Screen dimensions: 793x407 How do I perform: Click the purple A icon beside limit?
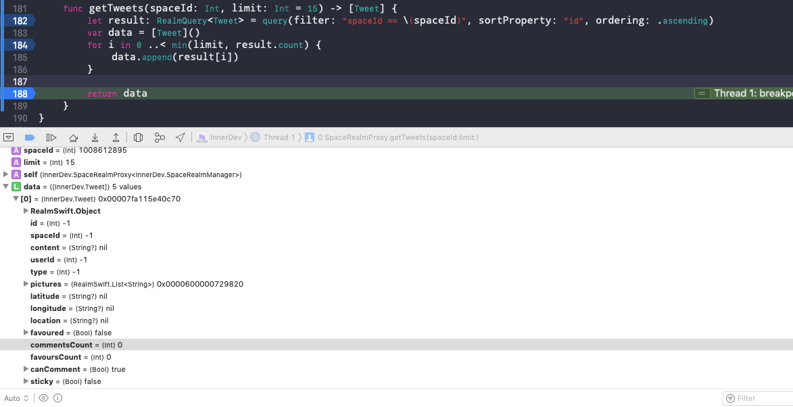16,162
